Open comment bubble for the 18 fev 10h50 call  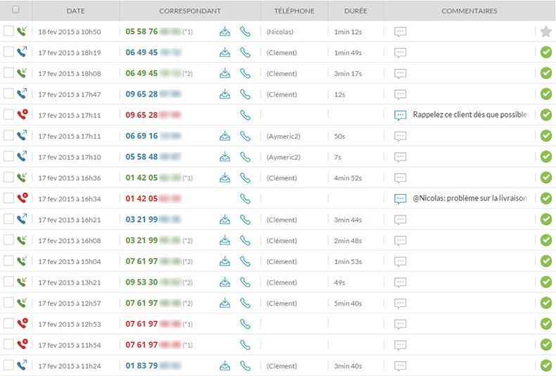[400, 32]
